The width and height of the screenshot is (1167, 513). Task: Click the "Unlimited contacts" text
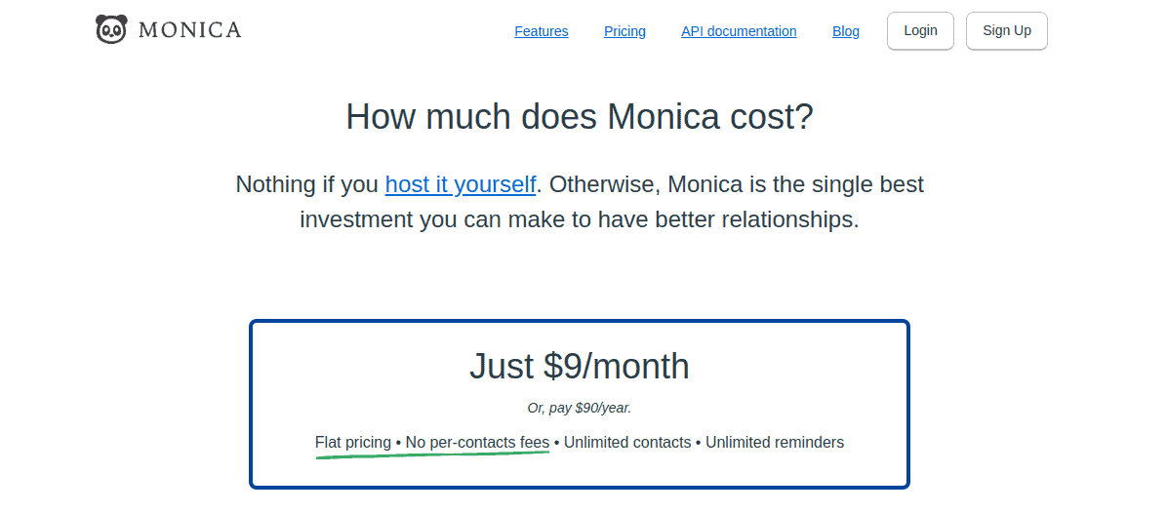coord(627,443)
